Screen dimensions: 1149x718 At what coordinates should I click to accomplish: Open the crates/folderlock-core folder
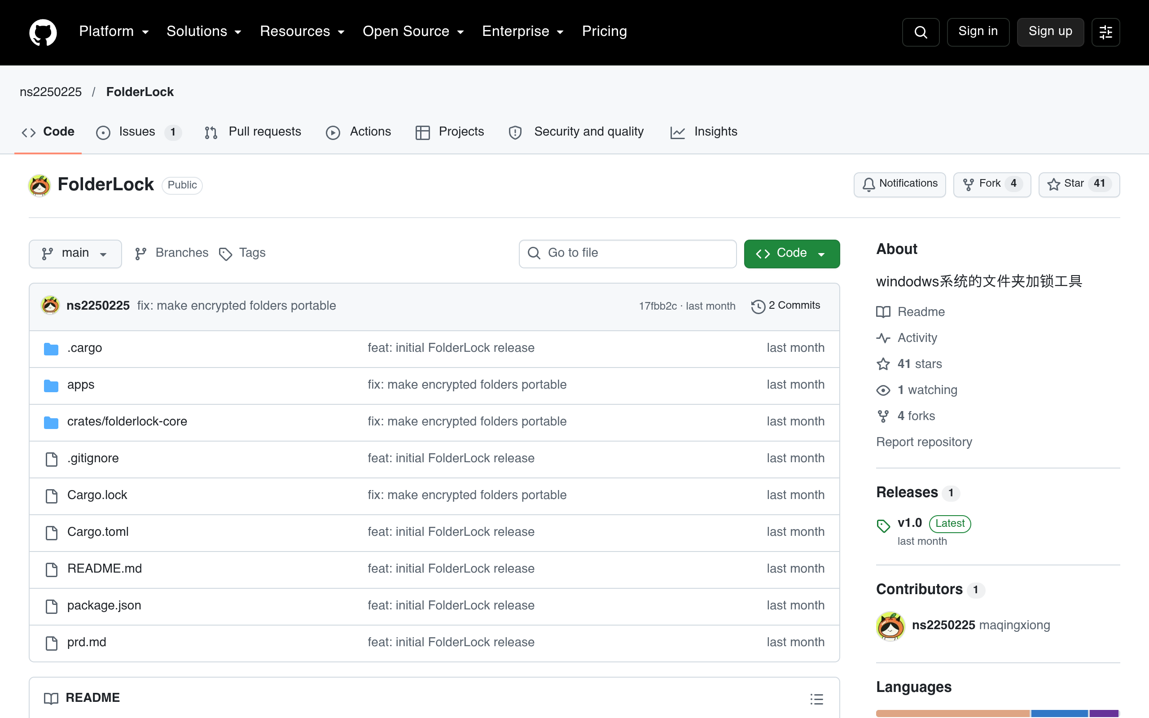127,422
